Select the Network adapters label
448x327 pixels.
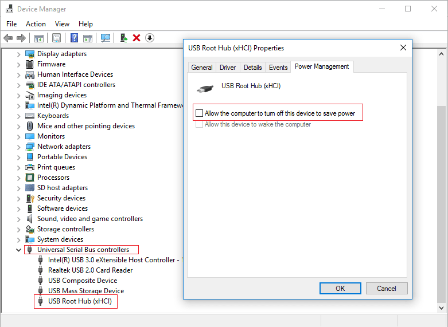[x=64, y=147]
